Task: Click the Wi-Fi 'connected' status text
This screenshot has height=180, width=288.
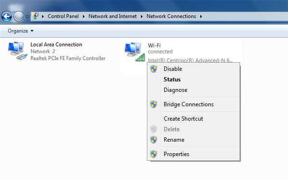Action: tap(160, 52)
